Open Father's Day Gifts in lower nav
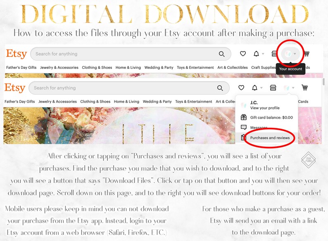Image resolution: width=328 pixels, height=241 pixels. pos(20,102)
